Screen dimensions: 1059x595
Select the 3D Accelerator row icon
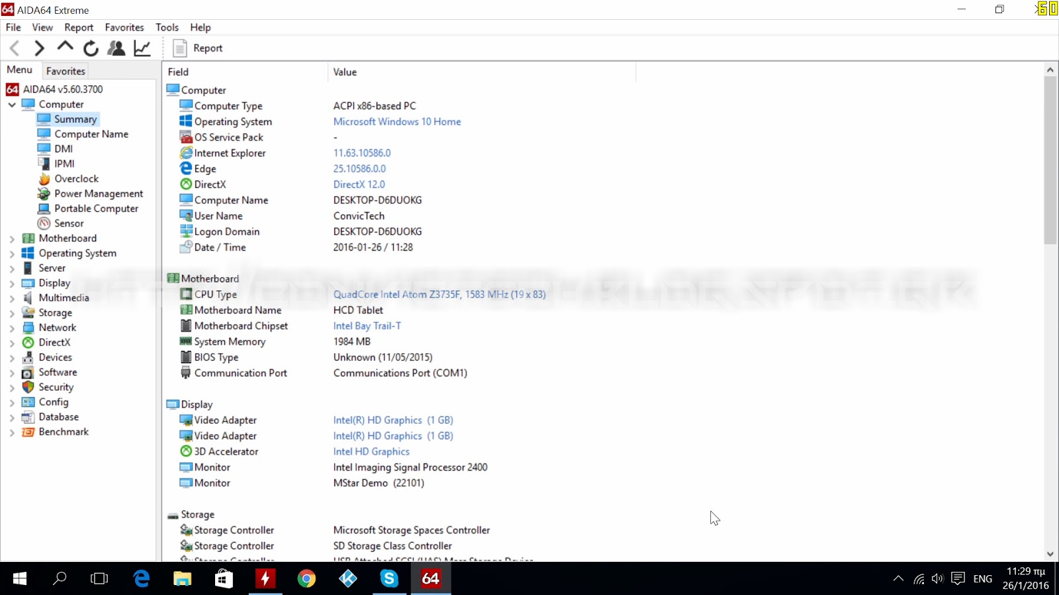point(186,452)
